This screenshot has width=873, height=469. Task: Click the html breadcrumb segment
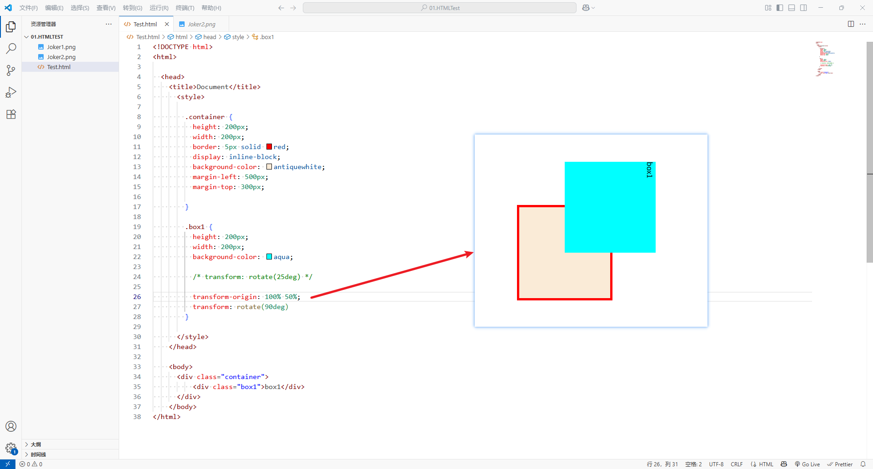[178, 37]
